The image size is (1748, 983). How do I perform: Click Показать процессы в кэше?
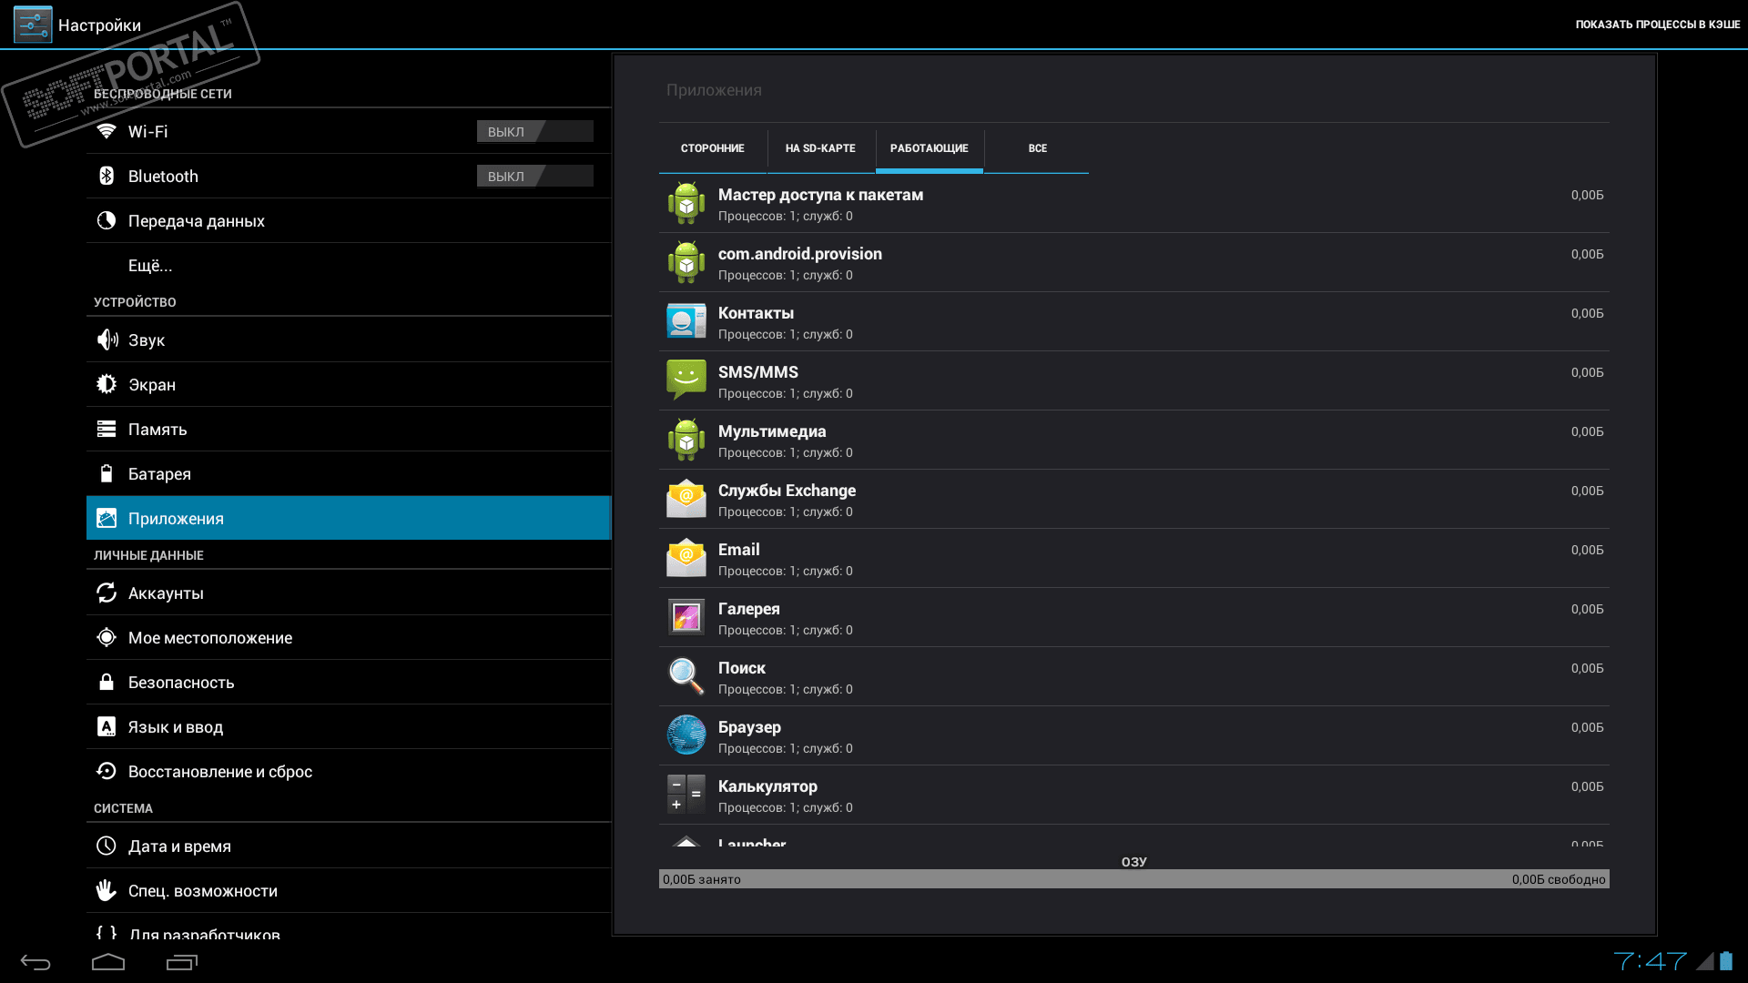tap(1657, 25)
